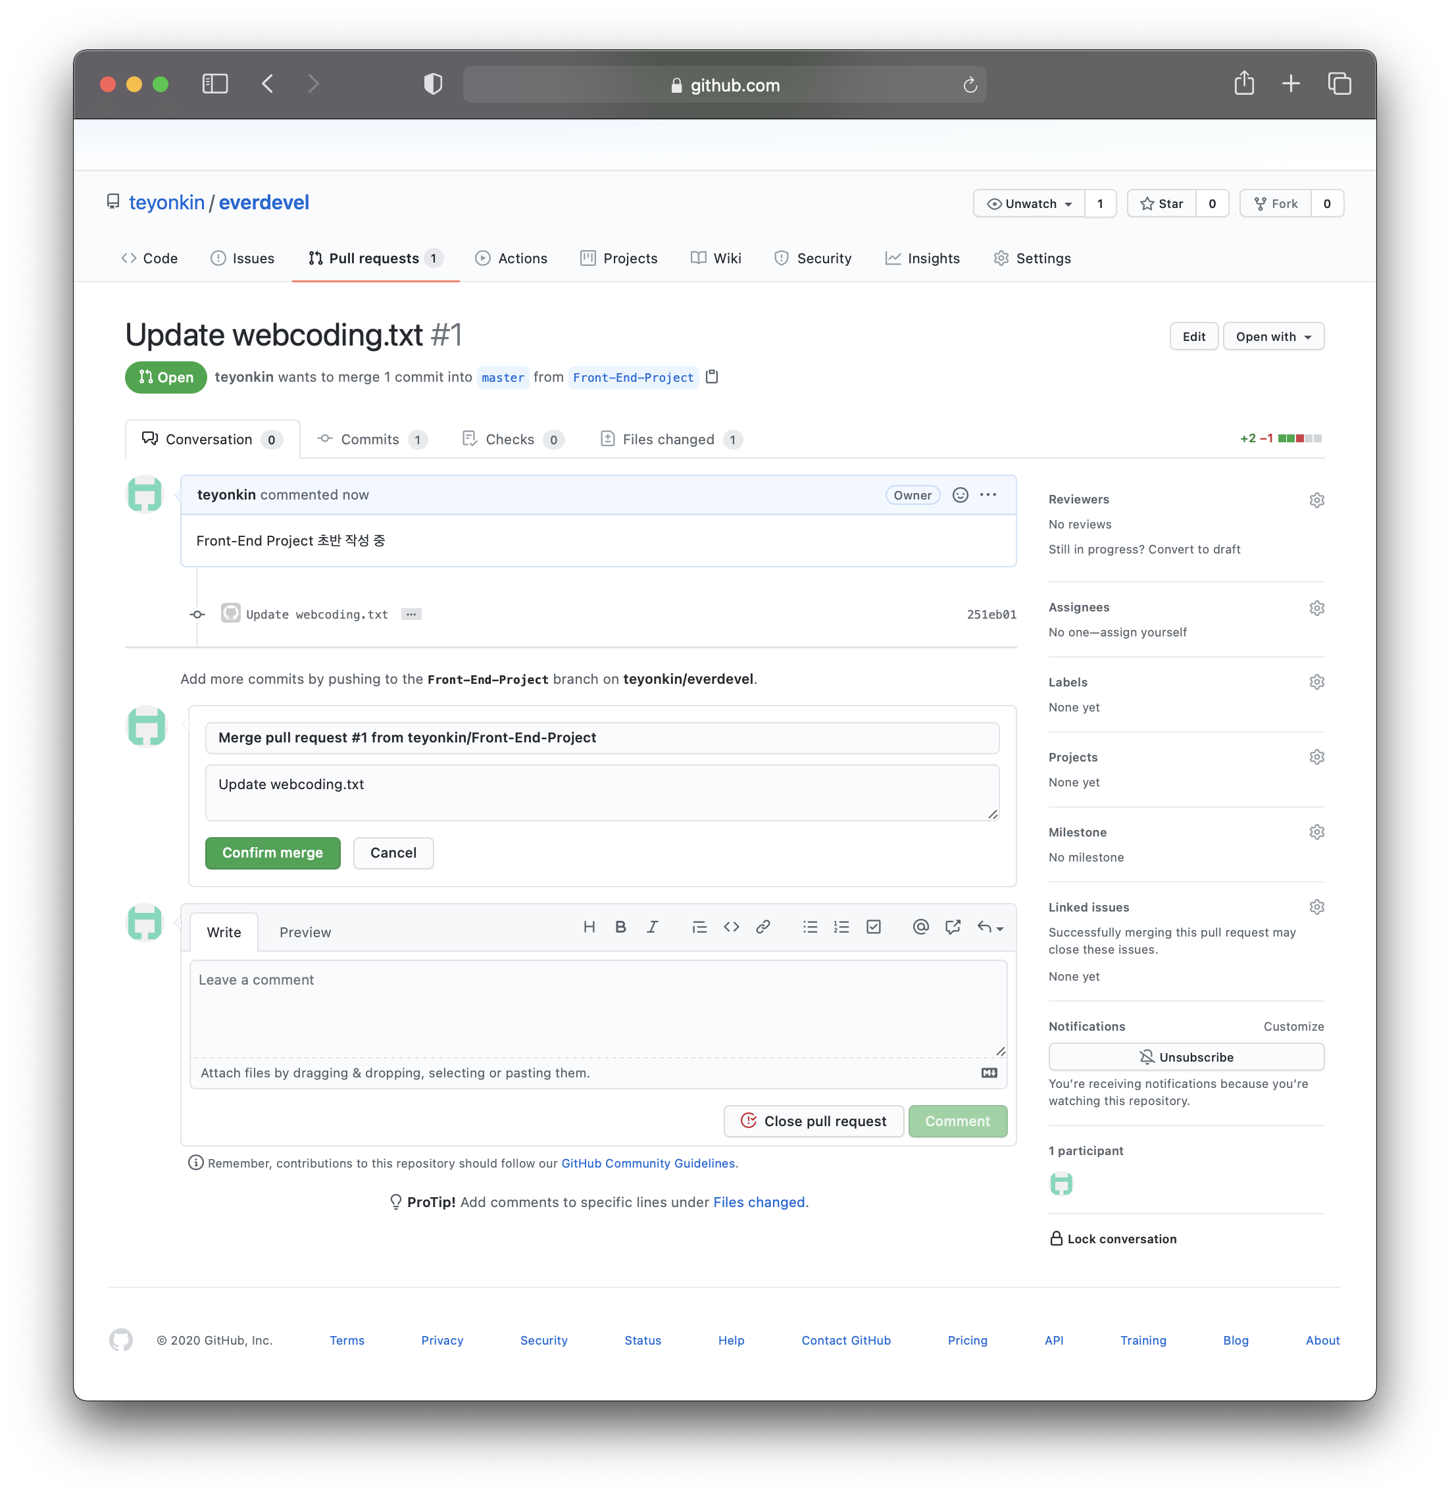
Task: Open saved replies dropdown arrow
Action: (x=990, y=927)
